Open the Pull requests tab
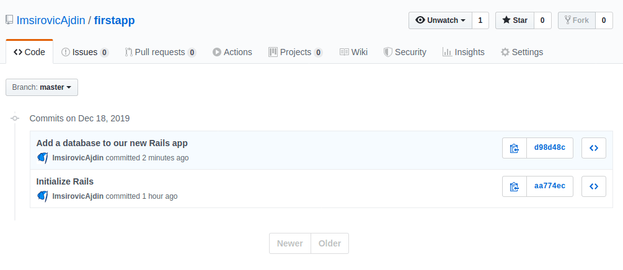The width and height of the screenshot is (623, 270). [161, 52]
